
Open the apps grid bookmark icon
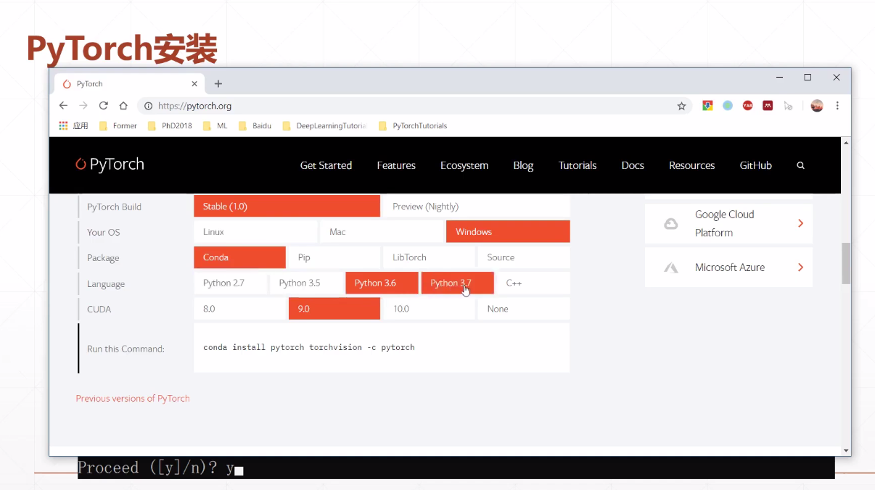pyautogui.click(x=63, y=125)
